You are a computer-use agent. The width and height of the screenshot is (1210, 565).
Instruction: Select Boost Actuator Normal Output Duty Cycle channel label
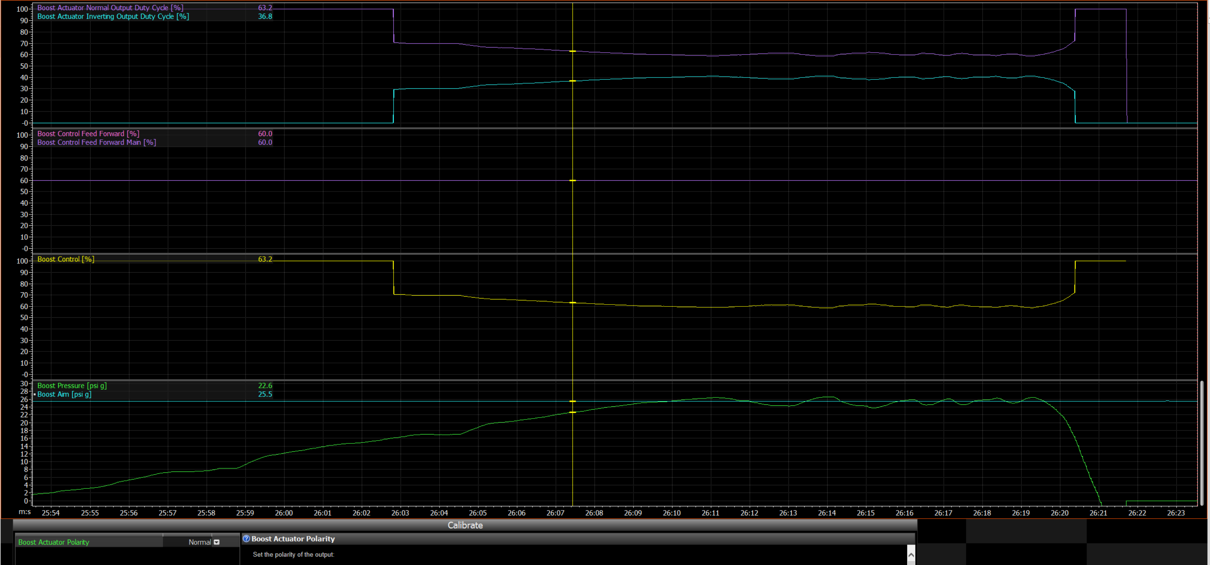coord(110,8)
